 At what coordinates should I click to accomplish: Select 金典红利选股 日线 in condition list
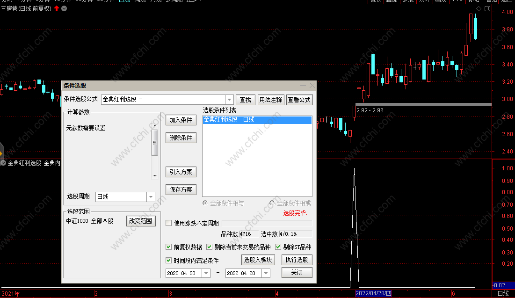[257, 120]
